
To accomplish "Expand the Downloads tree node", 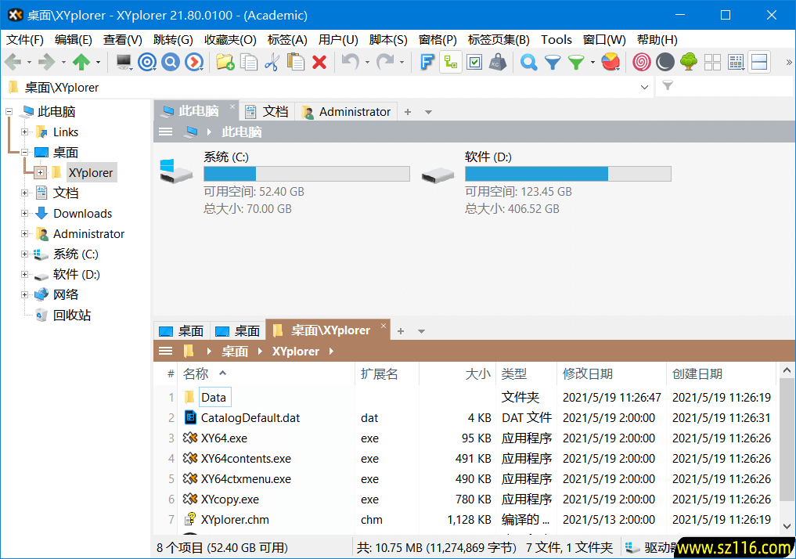I will click(25, 214).
